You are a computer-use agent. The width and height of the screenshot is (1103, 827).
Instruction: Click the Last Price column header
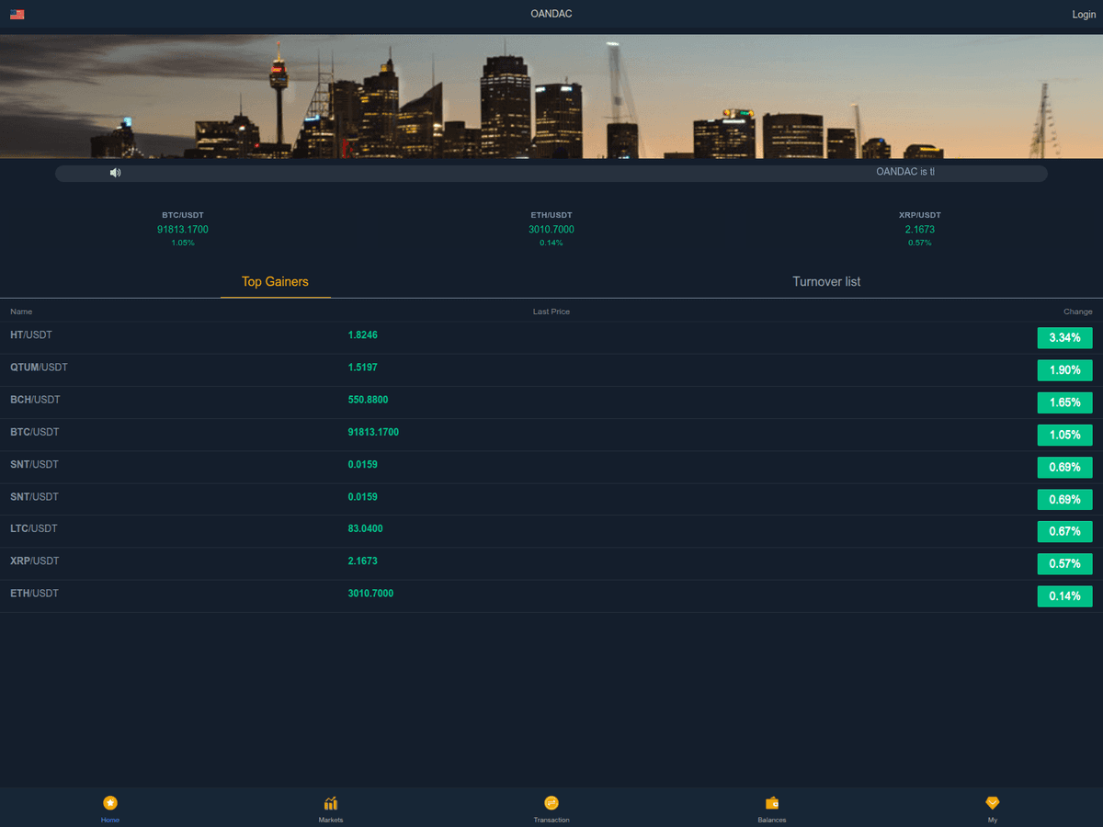click(x=551, y=312)
